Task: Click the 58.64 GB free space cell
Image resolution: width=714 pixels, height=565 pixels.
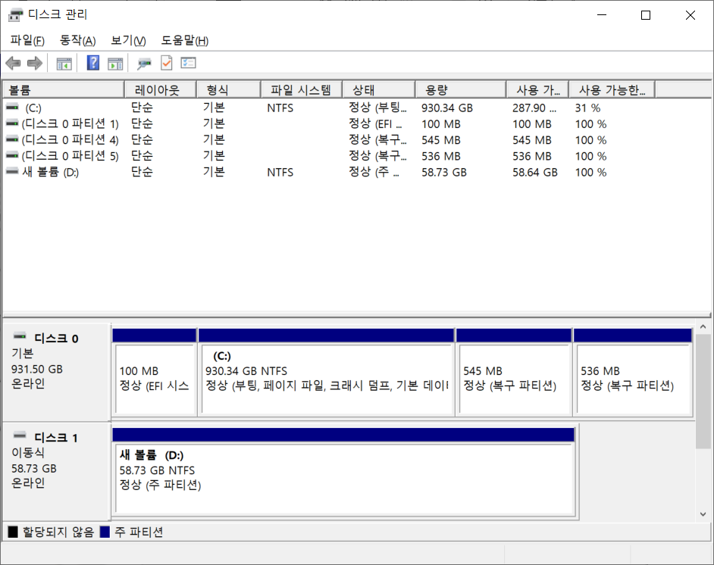Action: tap(534, 173)
